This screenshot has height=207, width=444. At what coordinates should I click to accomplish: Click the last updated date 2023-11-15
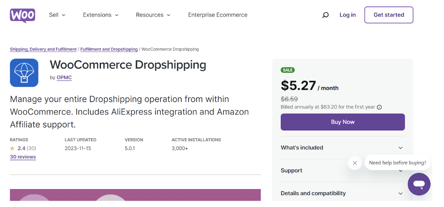point(78,148)
